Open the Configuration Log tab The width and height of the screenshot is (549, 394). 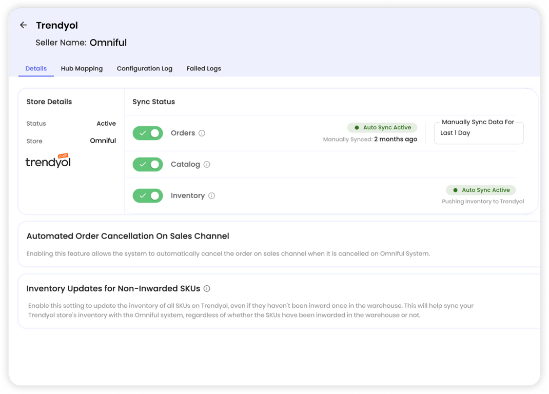[145, 69]
